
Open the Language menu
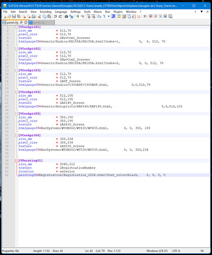point(61,12)
